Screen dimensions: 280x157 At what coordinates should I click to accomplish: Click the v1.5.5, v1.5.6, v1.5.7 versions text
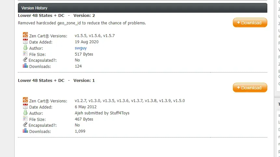[x=95, y=36]
